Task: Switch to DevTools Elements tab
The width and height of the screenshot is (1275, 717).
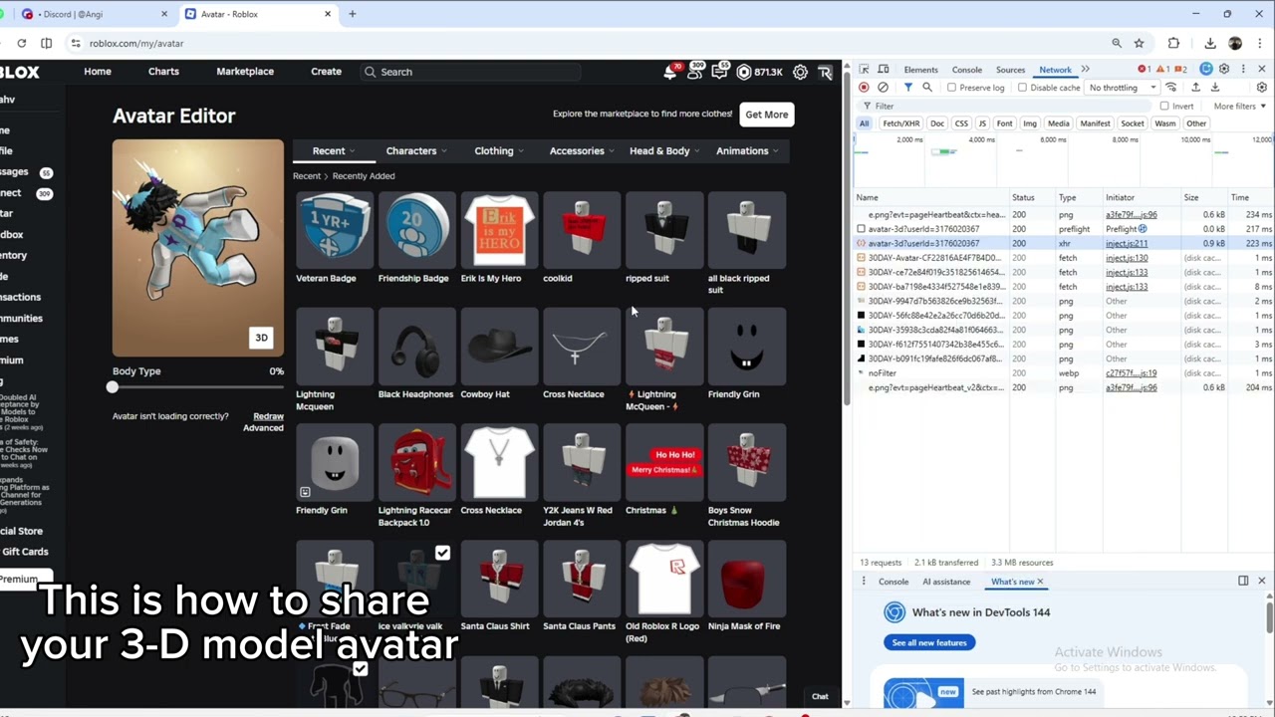Action: (x=920, y=70)
